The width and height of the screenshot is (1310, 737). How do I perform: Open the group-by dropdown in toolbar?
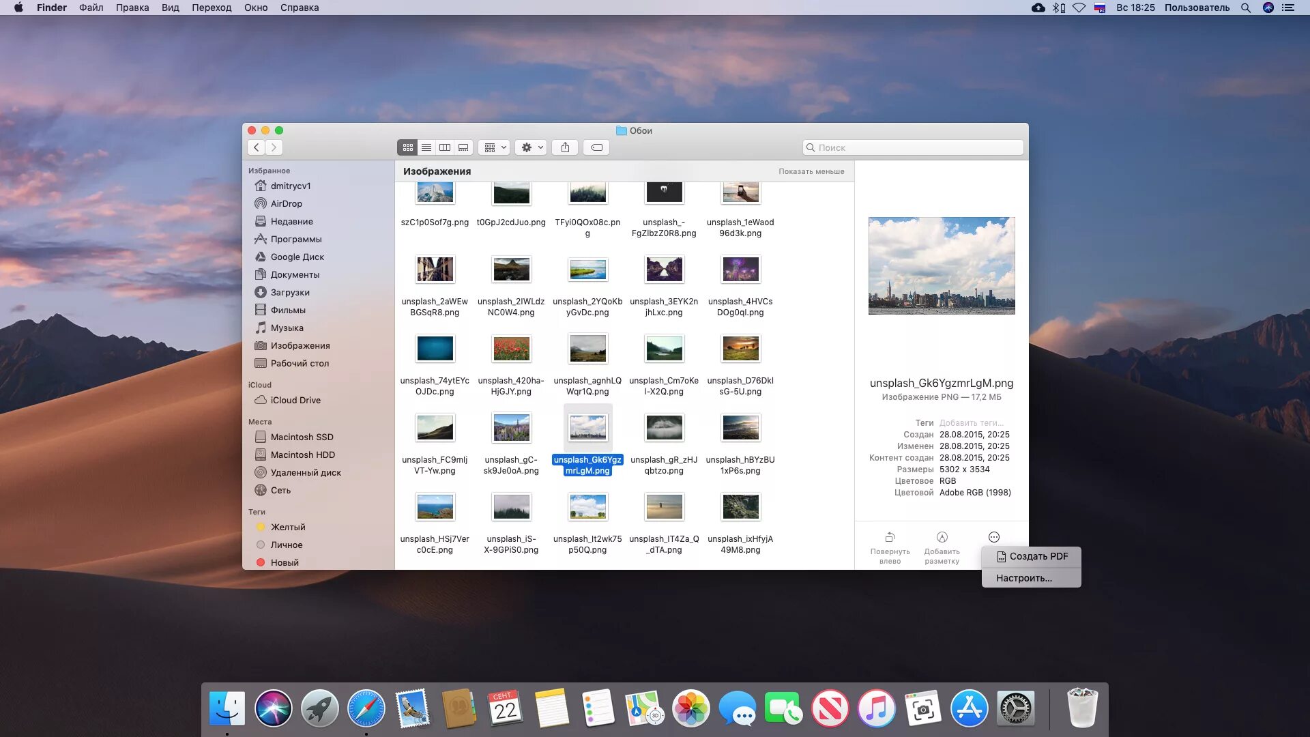495,147
